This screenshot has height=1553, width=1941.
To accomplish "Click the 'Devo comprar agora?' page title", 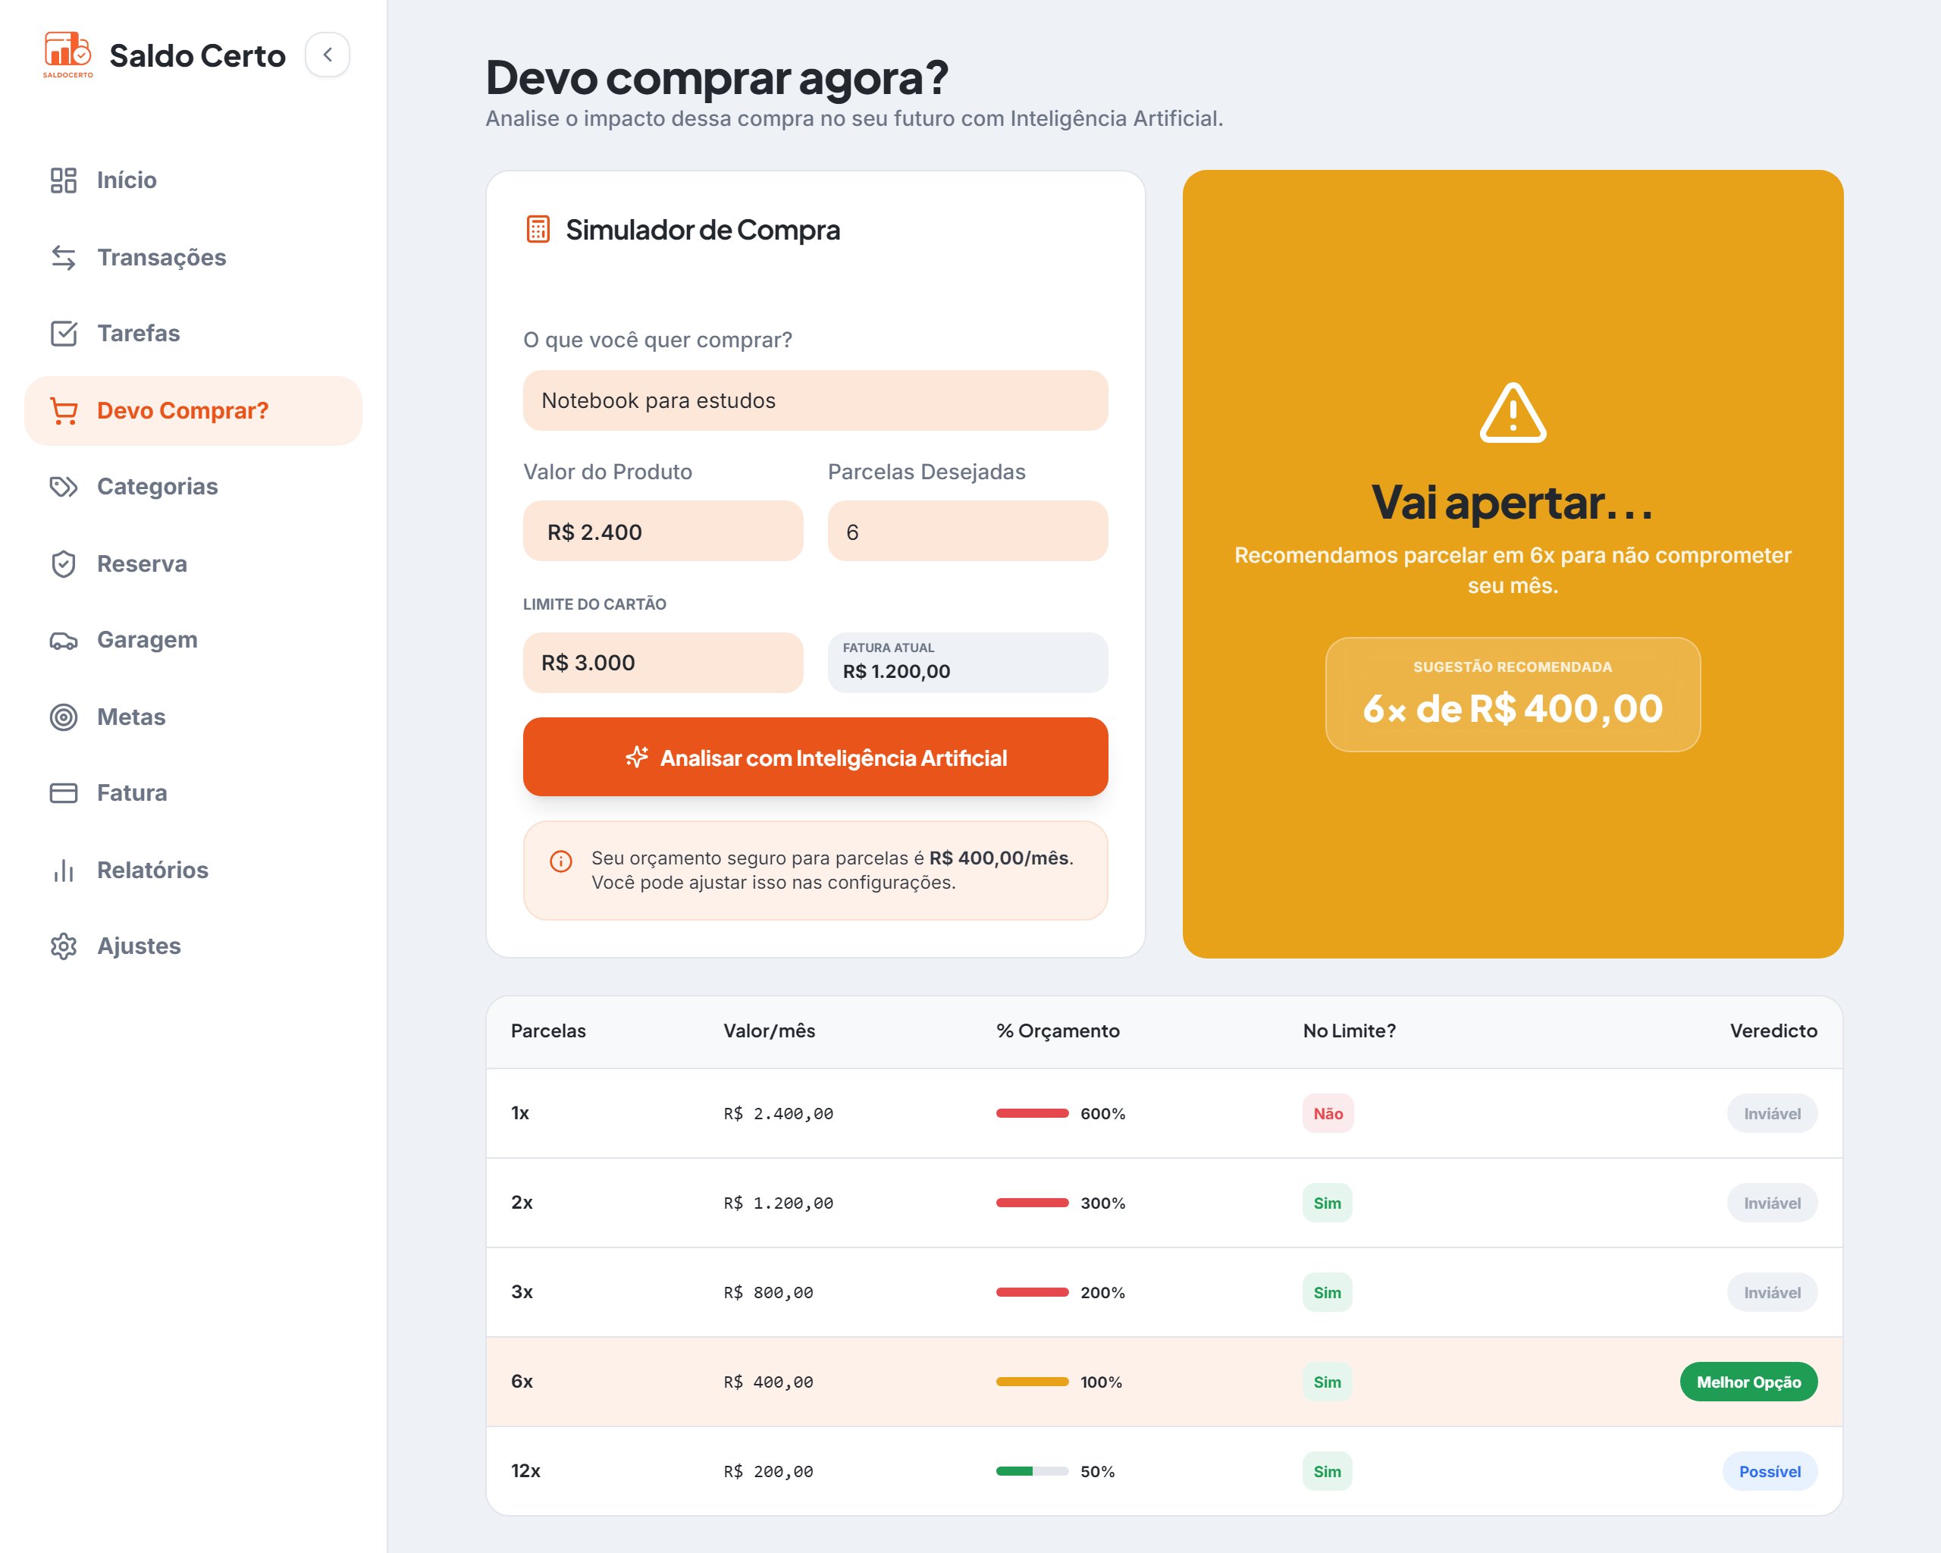I will tap(717, 77).
